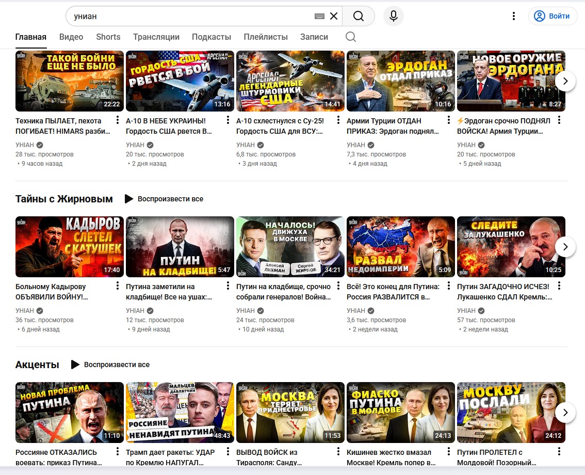Play all videos in Тайны с Жирновым
Viewport: 585px width, 475px height.
click(x=164, y=199)
